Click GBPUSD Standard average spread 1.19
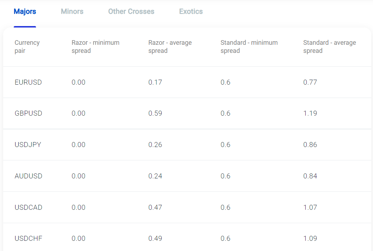Viewport: 373px width, 251px height. [310, 114]
